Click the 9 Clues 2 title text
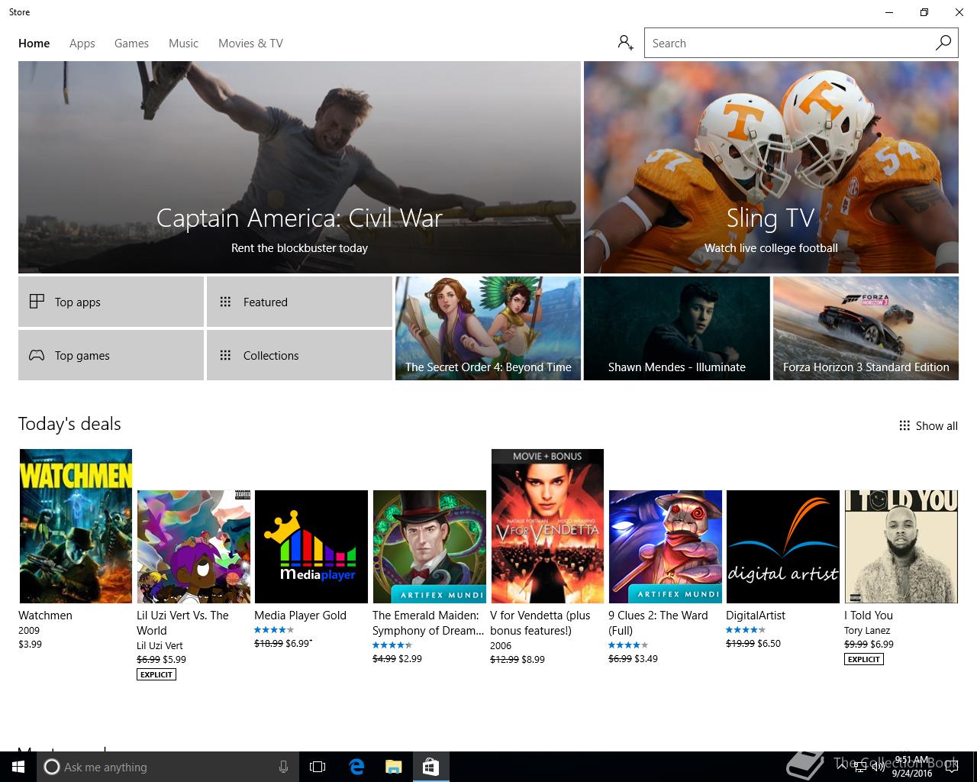This screenshot has width=977, height=782. 658,622
